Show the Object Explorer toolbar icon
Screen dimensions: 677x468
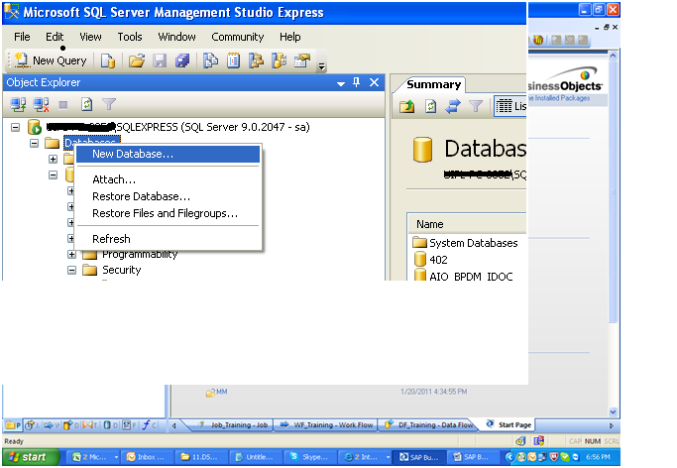click(256, 60)
